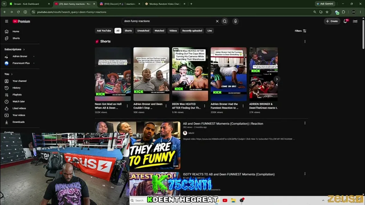Viewport: 365px width, 205px height.
Task: Play the 'Neon Got Mad as Hell' short thumbnail
Action: click(113, 74)
